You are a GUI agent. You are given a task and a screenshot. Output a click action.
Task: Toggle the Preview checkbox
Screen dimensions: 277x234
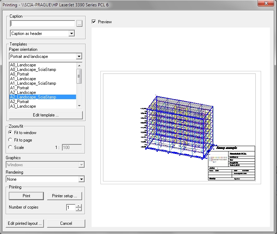pyautogui.click(x=94, y=22)
